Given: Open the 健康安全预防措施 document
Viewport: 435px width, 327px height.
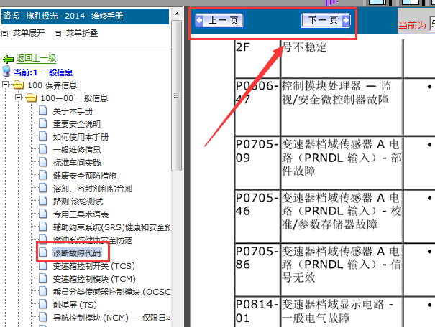Looking at the screenshot, I should click(85, 176).
